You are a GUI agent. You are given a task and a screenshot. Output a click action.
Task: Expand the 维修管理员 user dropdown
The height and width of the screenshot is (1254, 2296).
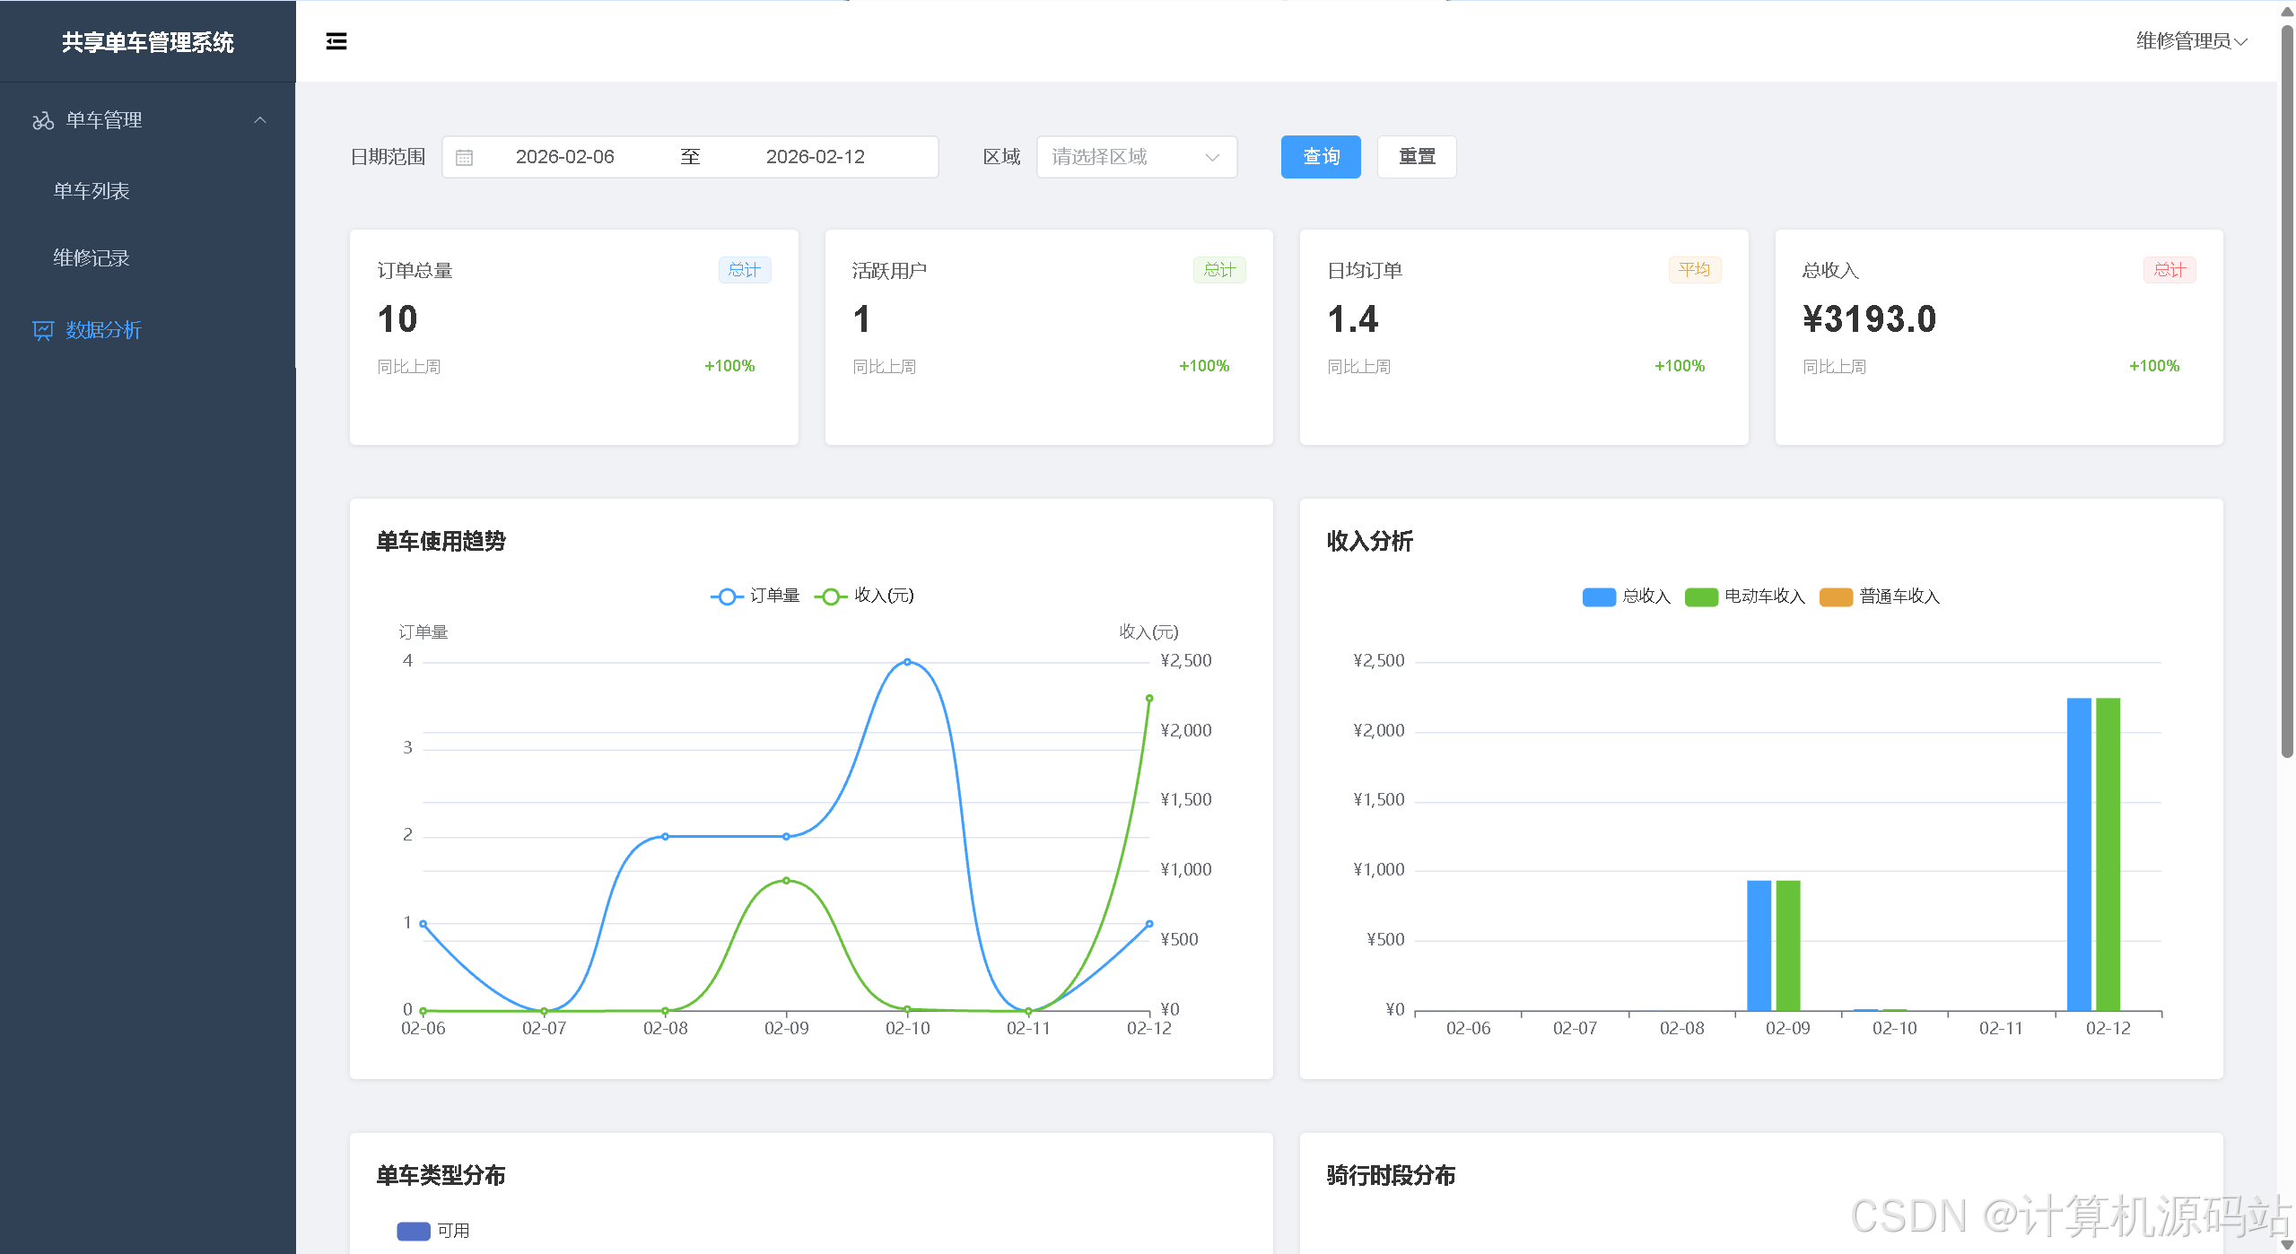point(2190,41)
